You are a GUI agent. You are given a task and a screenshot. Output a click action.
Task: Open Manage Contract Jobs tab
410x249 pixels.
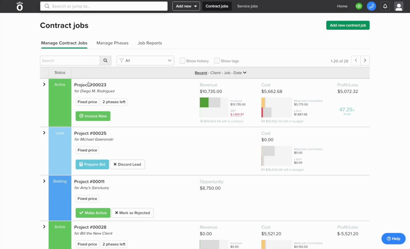tap(64, 43)
